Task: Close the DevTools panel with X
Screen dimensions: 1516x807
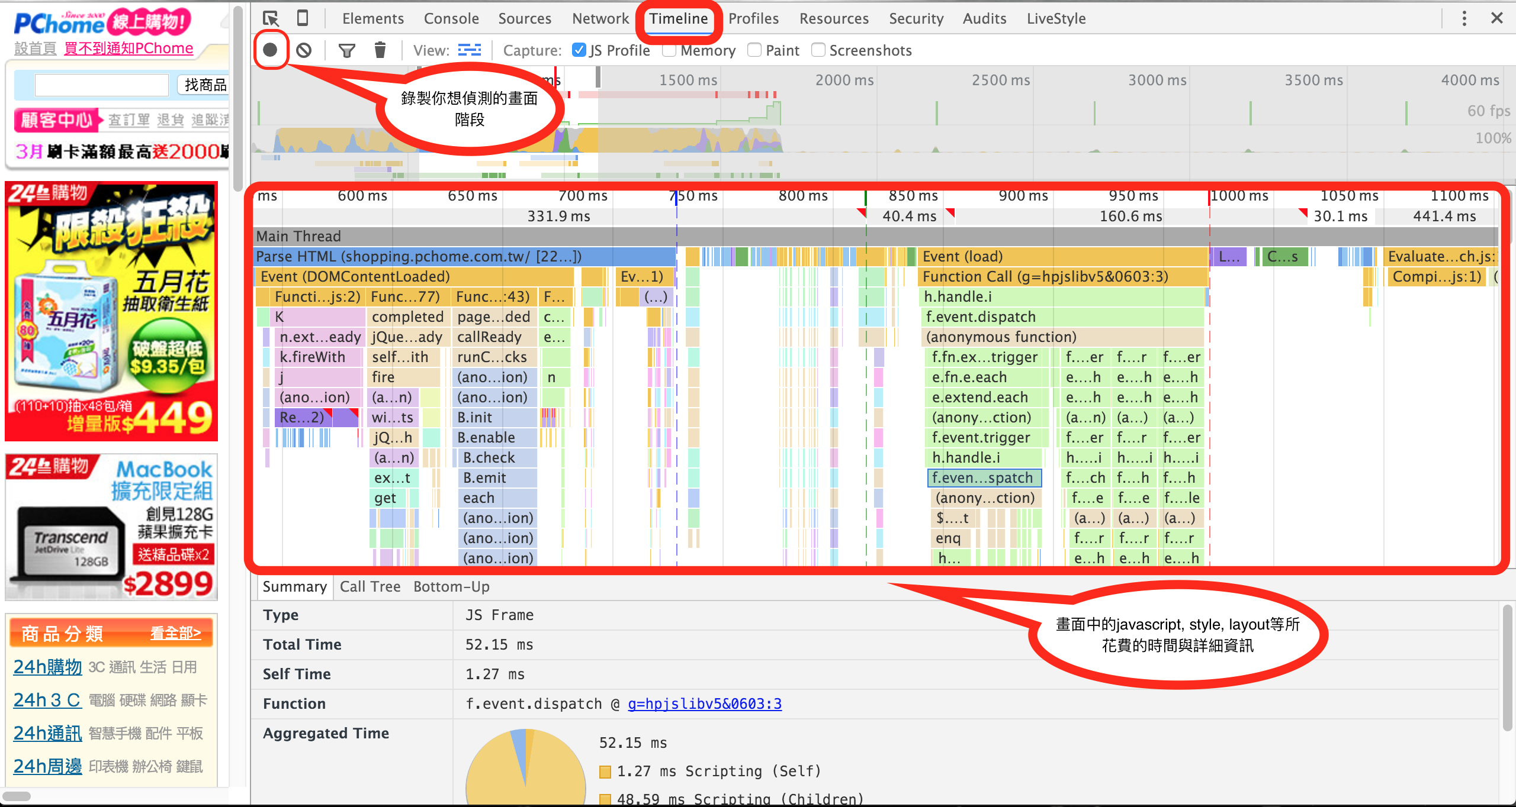Action: coord(1497,18)
